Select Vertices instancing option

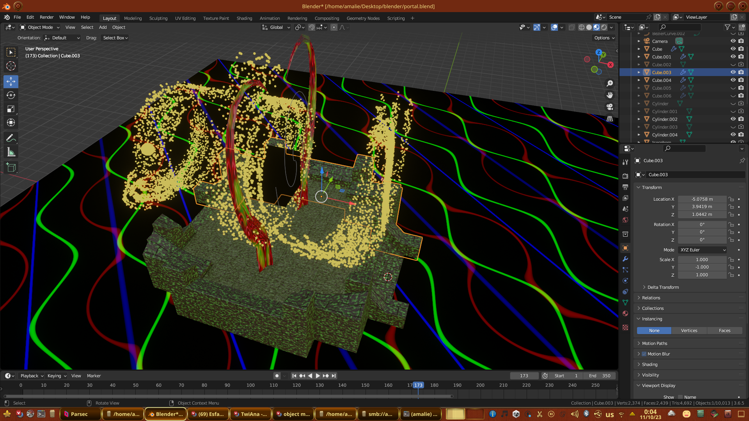point(689,331)
